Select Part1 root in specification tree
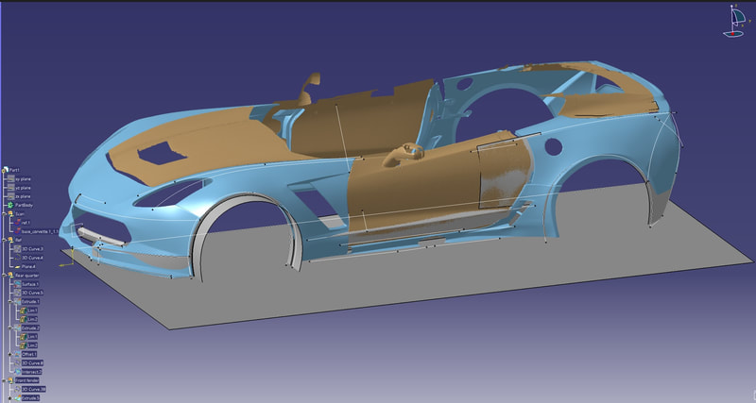 pos(14,168)
